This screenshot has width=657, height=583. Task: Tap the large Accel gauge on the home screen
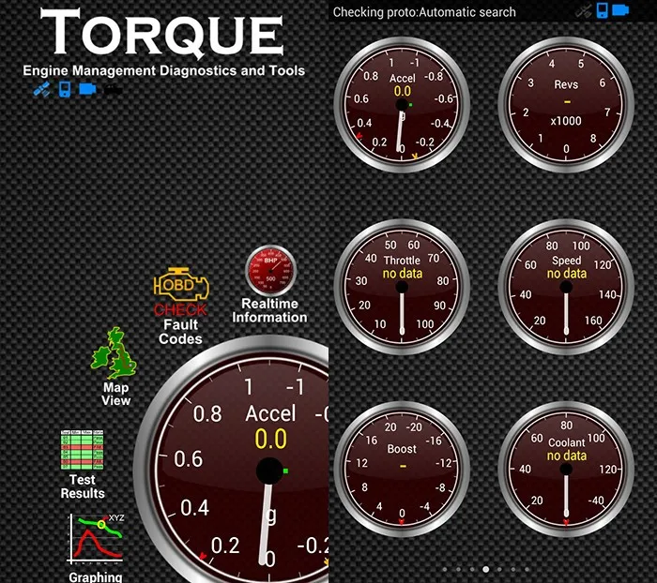[x=231, y=459]
